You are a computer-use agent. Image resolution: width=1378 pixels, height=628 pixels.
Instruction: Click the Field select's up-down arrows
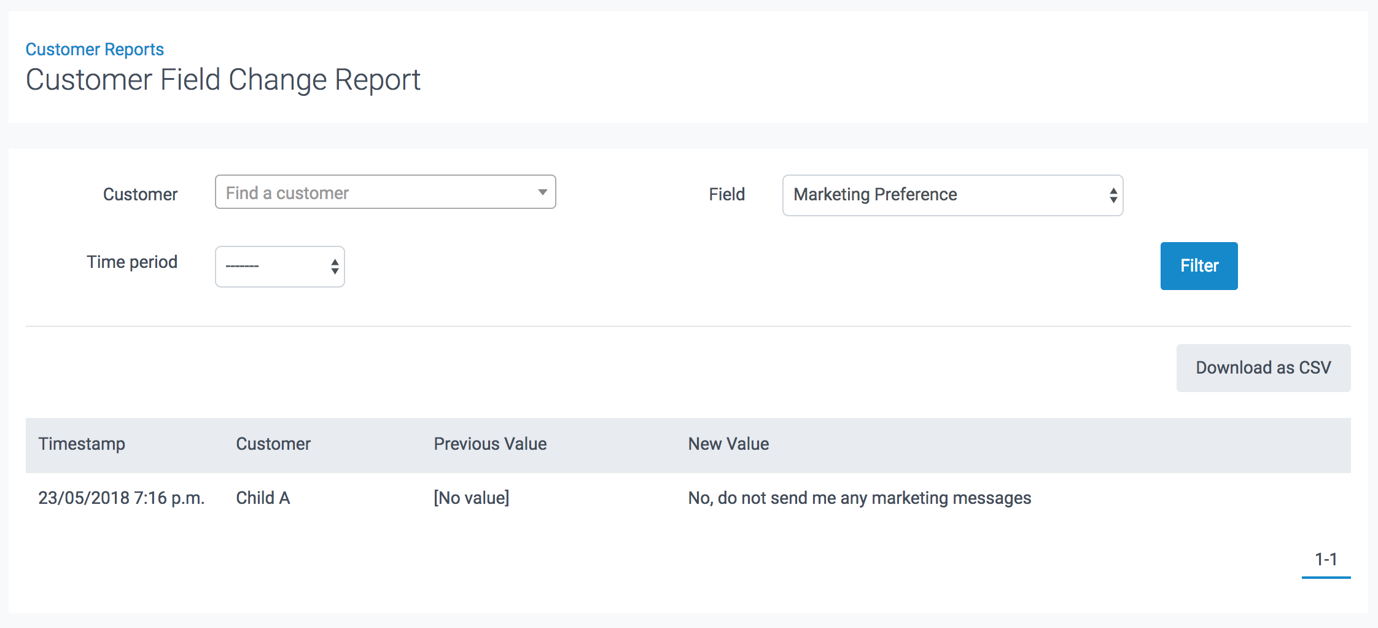[x=1113, y=195]
